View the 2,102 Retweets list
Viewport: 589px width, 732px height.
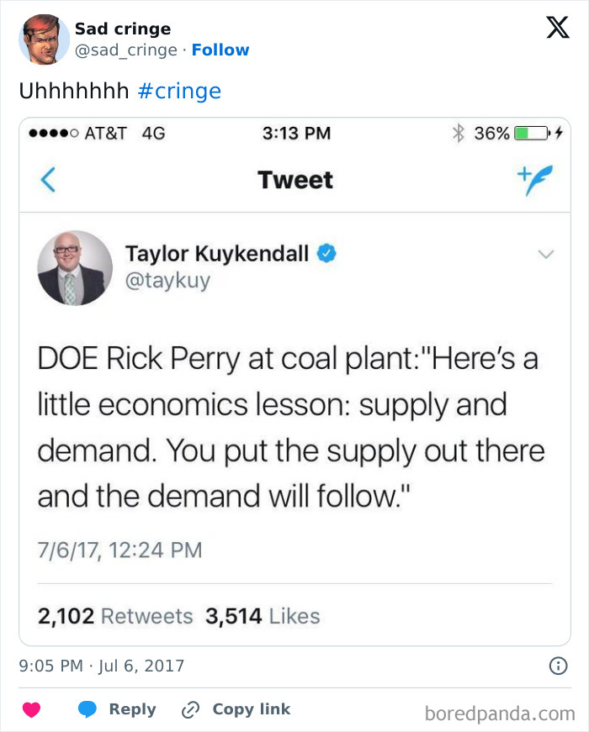[115, 616]
